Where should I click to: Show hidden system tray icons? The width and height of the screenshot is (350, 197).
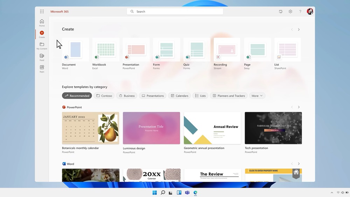pyautogui.click(x=332, y=192)
